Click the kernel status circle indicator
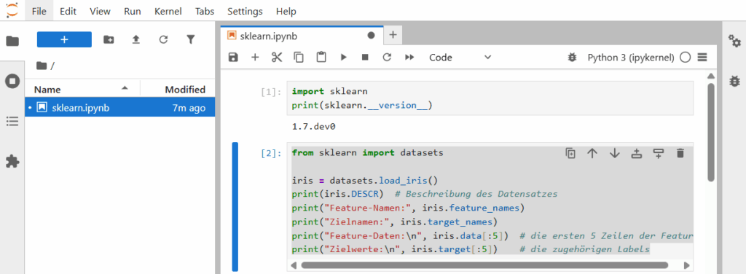 [685, 58]
